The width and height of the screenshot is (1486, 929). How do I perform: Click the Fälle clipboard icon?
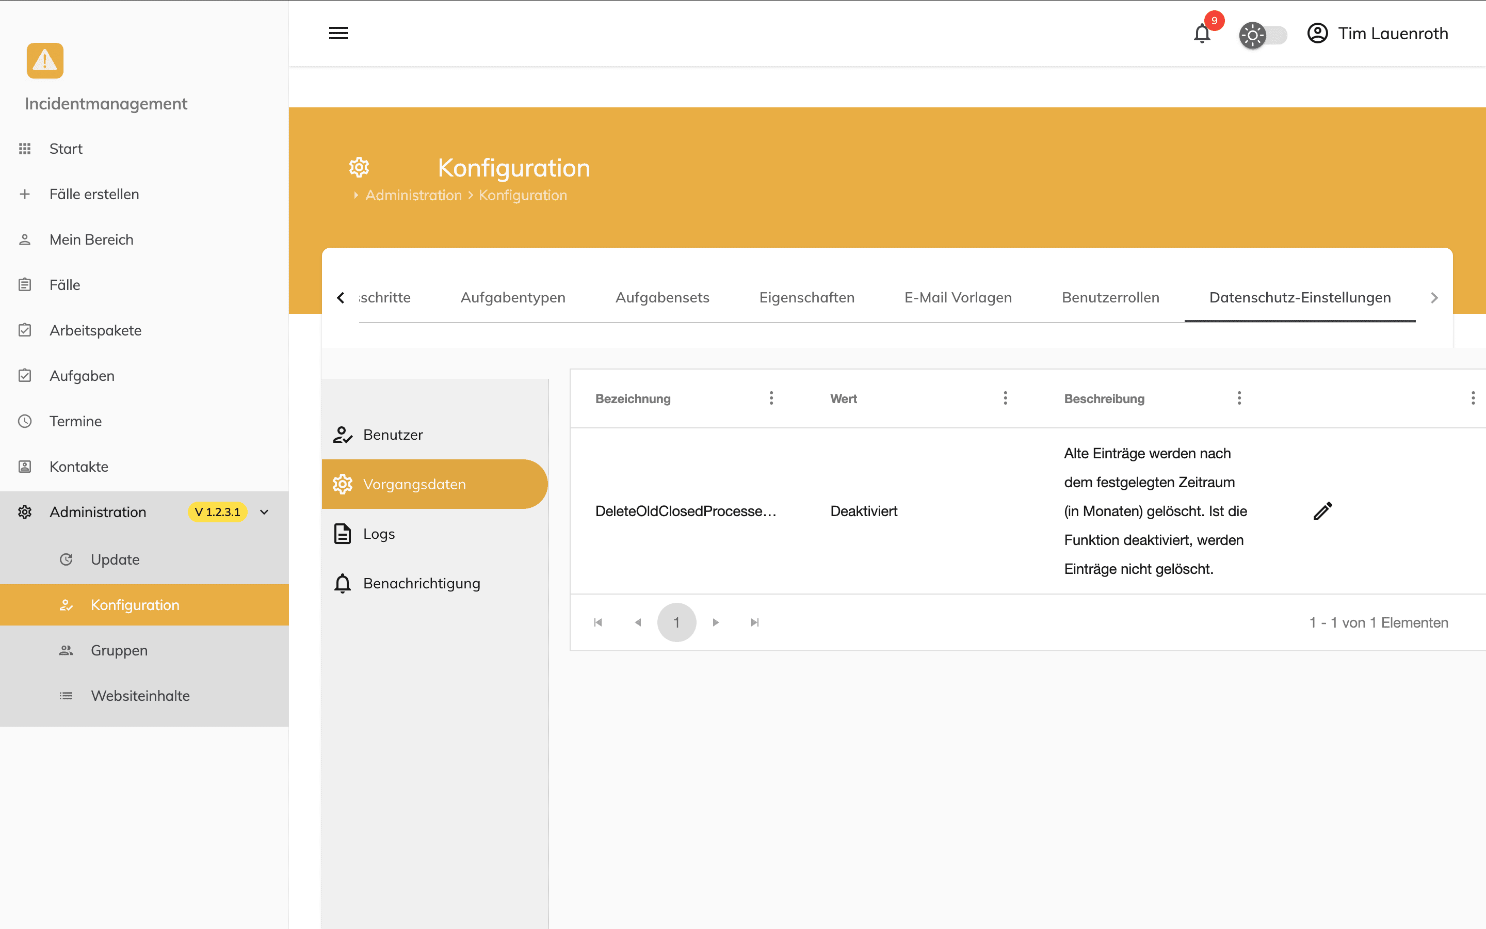(x=25, y=285)
